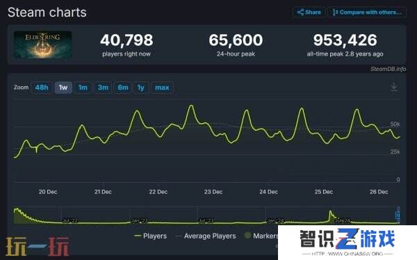This screenshot has width=417, height=260.
Task: Click the Share button
Action: (x=309, y=13)
